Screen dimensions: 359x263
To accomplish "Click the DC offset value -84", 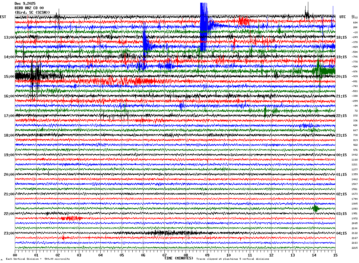I will [355, 106].
